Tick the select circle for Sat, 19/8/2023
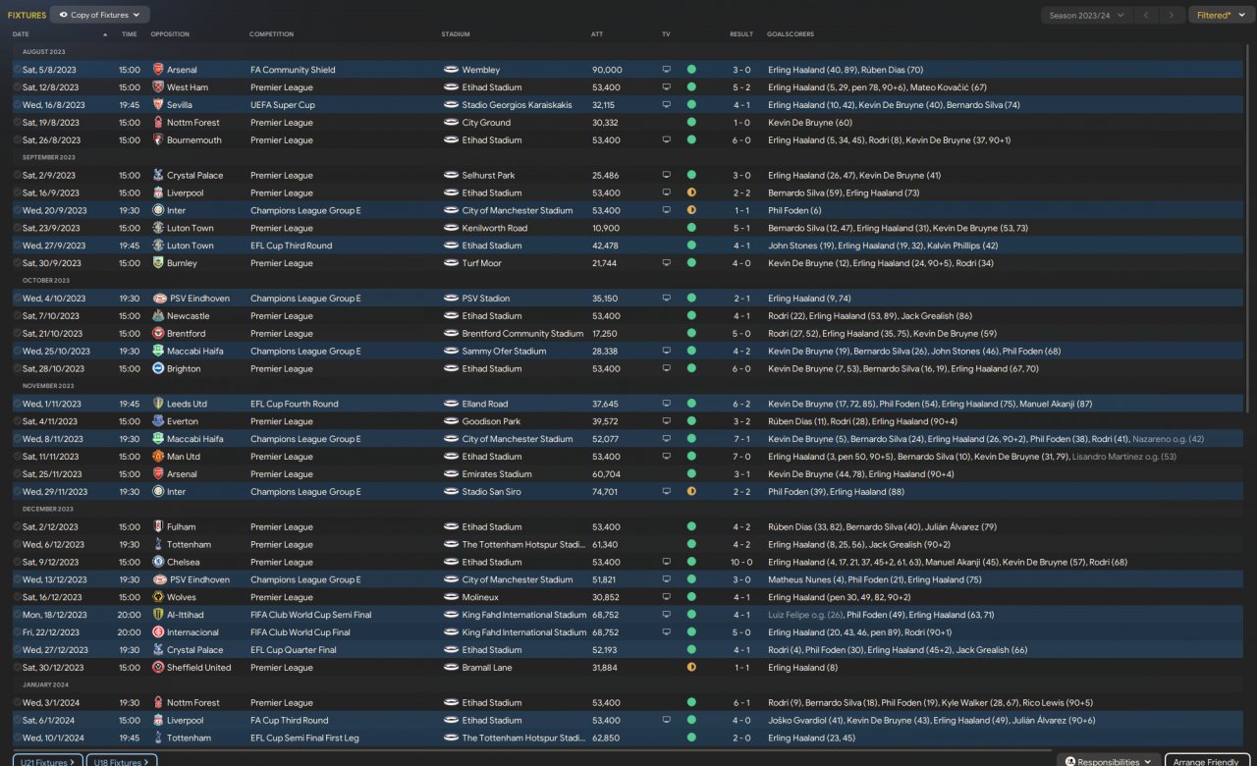The image size is (1257, 766). (17, 123)
